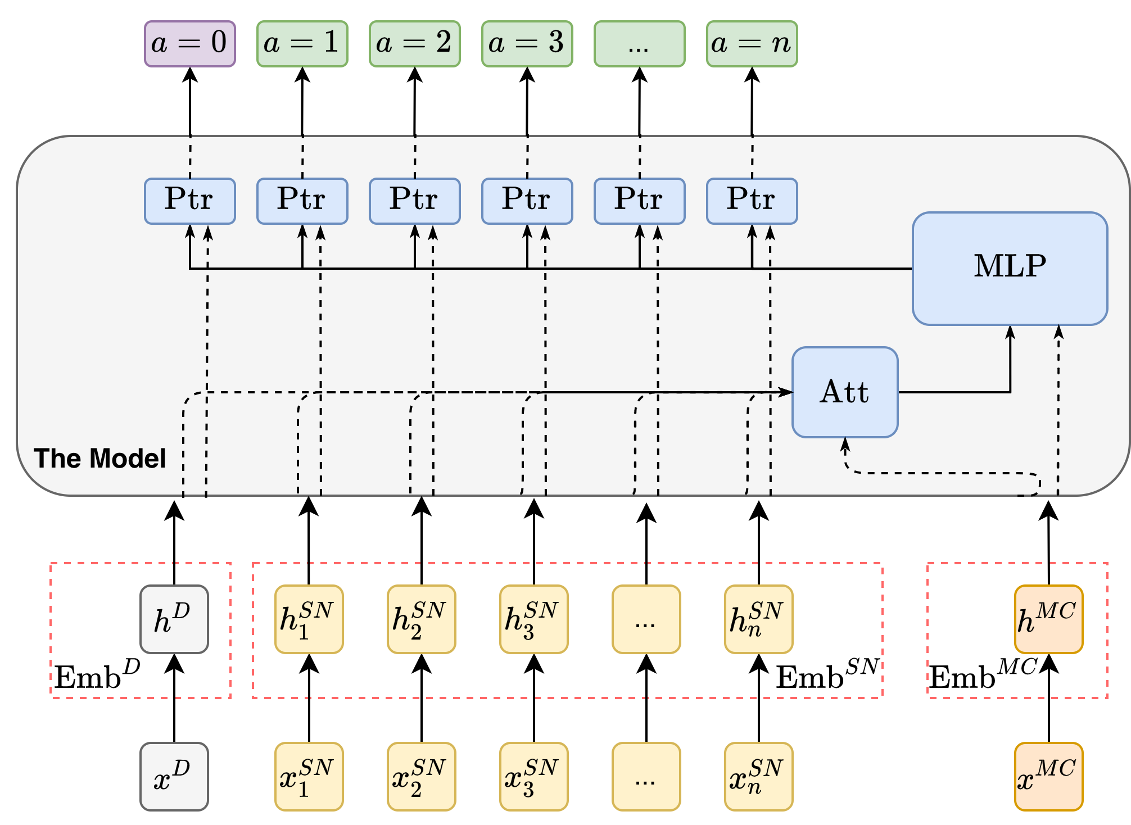1131x825 pixels.
Task: Click the x_2^SN yellow input node
Action: coord(421,777)
